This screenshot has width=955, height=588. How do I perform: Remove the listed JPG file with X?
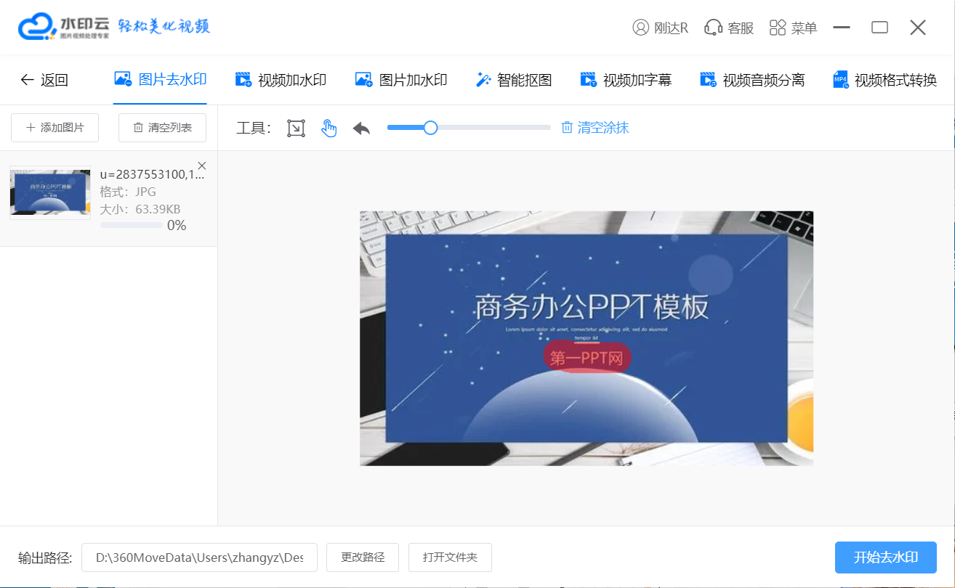coord(202,166)
